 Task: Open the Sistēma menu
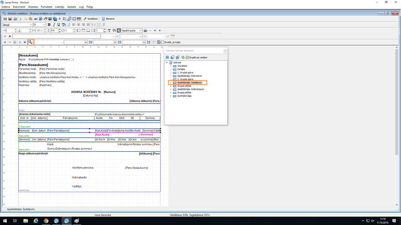6,7
